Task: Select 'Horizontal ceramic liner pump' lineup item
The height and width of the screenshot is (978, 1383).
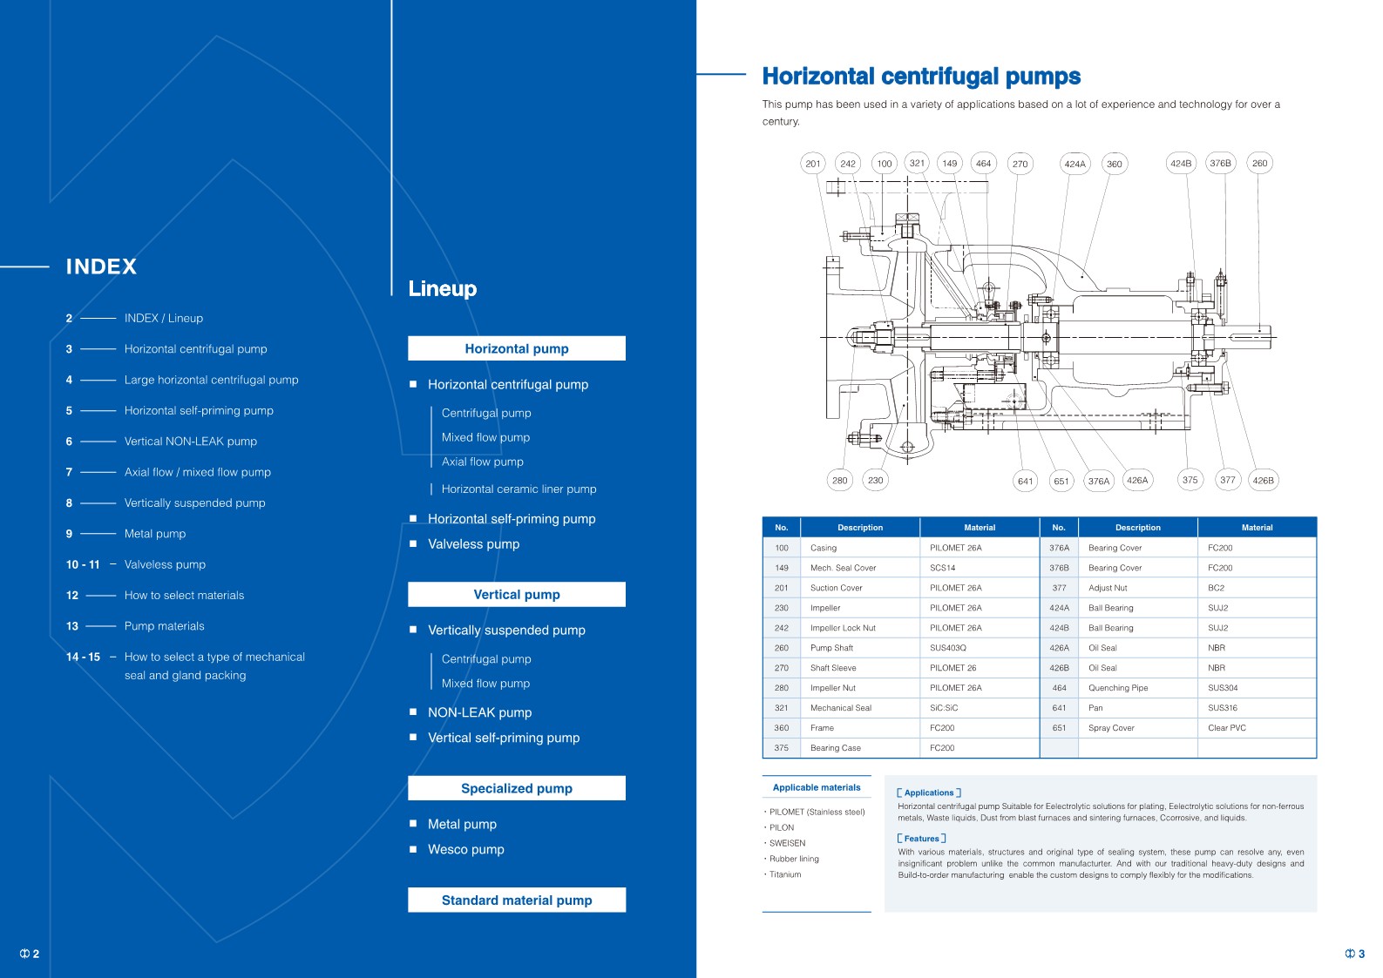Action: (x=519, y=489)
